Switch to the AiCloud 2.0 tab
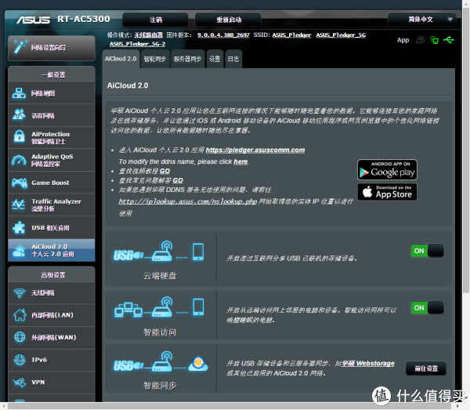470x410 pixels. point(121,59)
